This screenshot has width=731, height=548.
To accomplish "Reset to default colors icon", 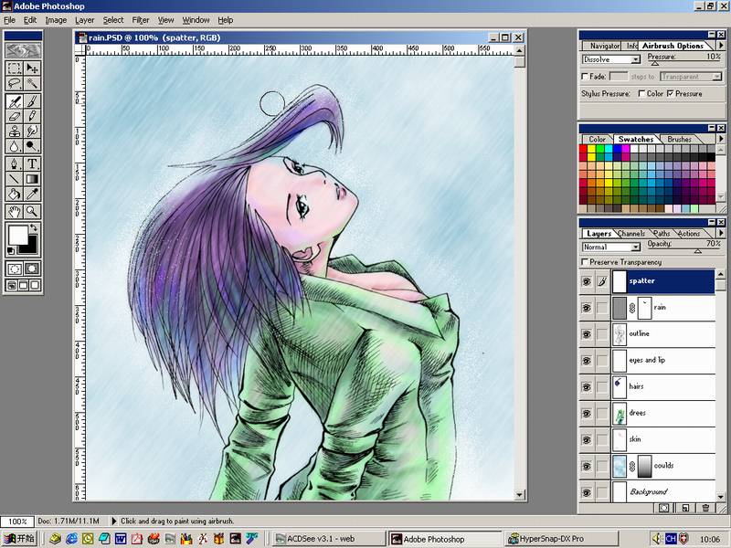I will pos(11,251).
